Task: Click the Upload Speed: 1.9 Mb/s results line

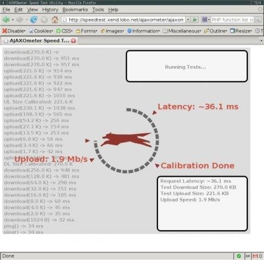Action: (x=190, y=199)
